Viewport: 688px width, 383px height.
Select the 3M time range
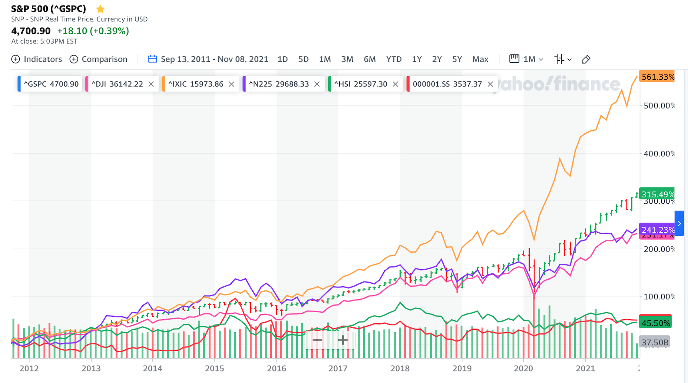pyautogui.click(x=347, y=59)
